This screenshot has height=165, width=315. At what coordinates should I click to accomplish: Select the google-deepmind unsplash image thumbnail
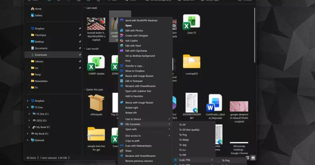(x=239, y=106)
